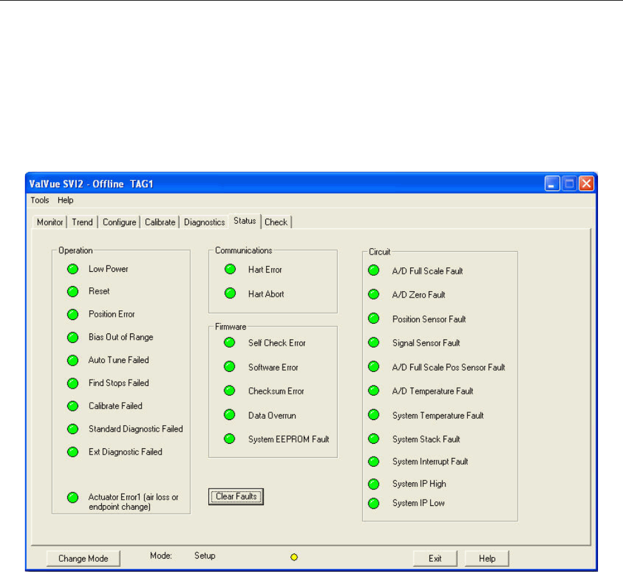Select the Checksum Error green light
This screenshot has width=623, height=572.
[x=229, y=391]
